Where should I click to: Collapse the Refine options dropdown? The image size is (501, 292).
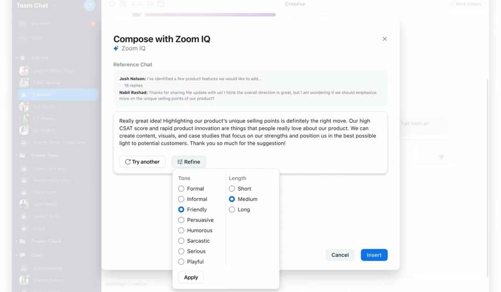pyautogui.click(x=189, y=162)
